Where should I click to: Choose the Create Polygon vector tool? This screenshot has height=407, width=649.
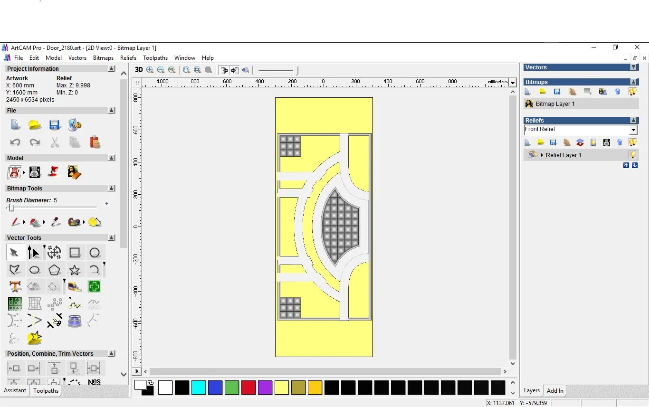pos(55,270)
